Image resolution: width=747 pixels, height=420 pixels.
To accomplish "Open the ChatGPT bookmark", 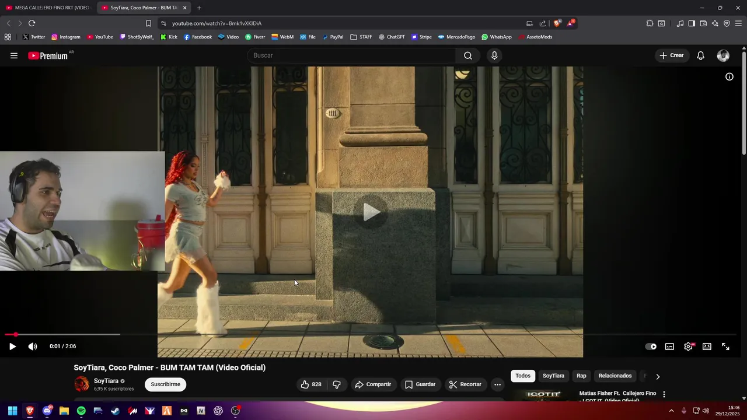I will coord(392,37).
